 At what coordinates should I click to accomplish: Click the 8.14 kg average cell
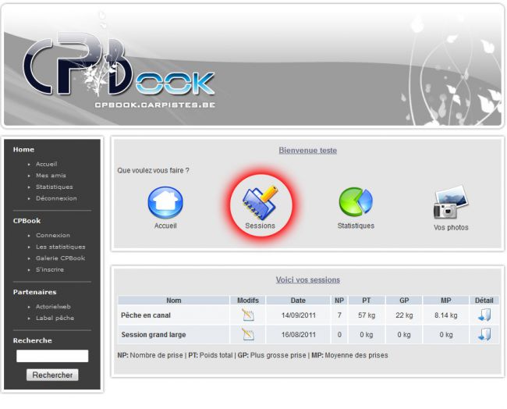446,315
